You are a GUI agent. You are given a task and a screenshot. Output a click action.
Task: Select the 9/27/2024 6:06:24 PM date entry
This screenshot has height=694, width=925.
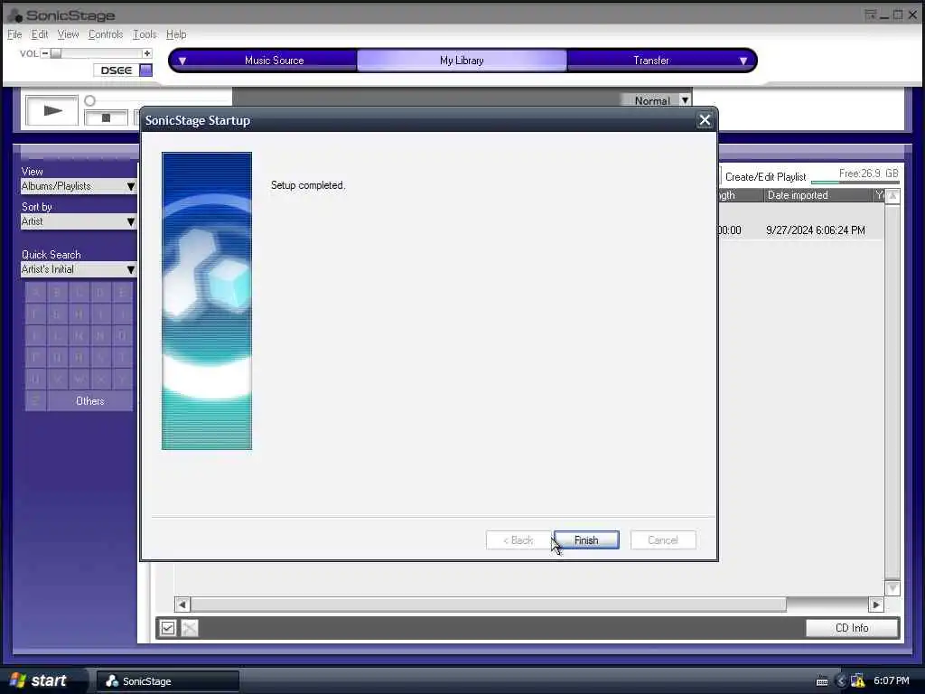(x=816, y=230)
